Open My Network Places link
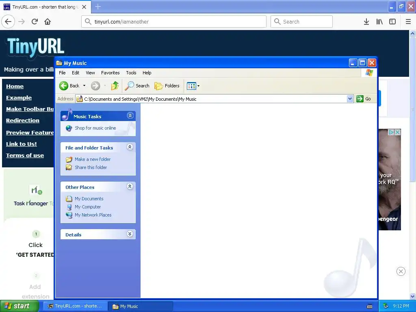The height and width of the screenshot is (312, 416). click(x=93, y=215)
